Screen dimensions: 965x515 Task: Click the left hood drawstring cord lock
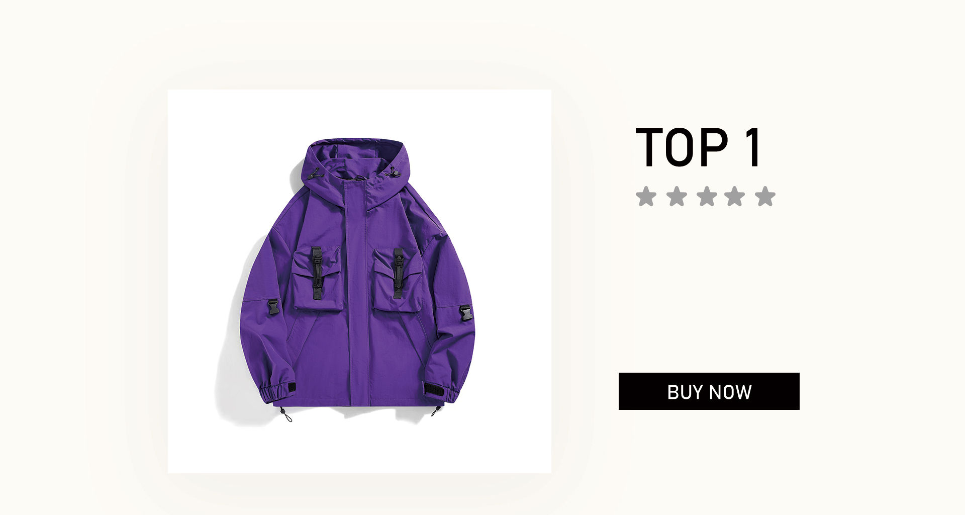[x=315, y=174]
